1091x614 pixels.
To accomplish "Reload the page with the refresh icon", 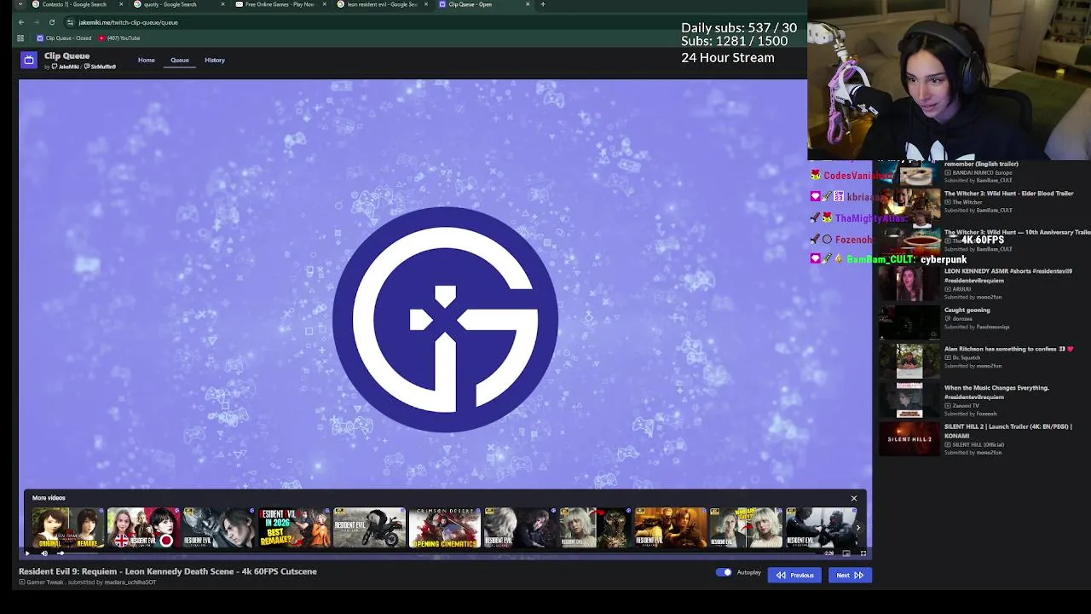I will [51, 22].
